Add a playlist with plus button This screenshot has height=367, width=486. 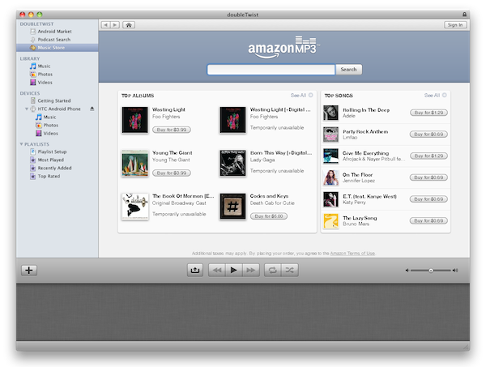click(x=29, y=271)
